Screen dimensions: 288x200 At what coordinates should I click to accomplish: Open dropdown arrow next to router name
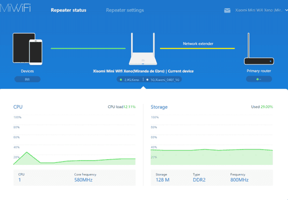286,10
